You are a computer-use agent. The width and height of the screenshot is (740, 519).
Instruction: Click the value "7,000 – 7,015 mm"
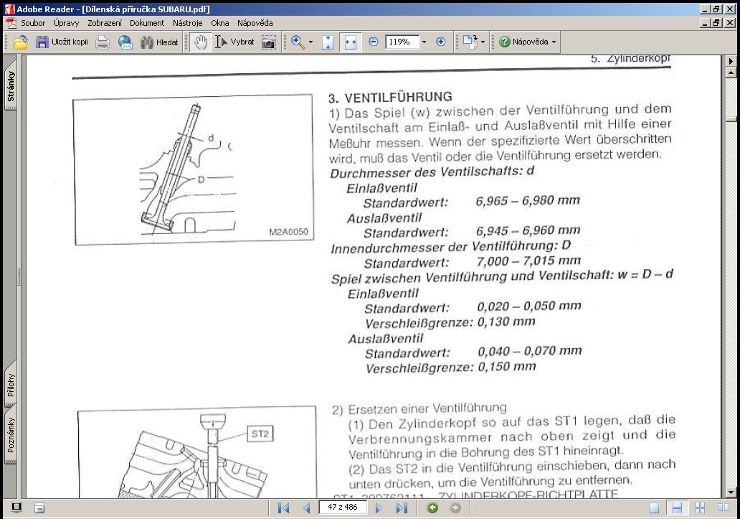[528, 261]
